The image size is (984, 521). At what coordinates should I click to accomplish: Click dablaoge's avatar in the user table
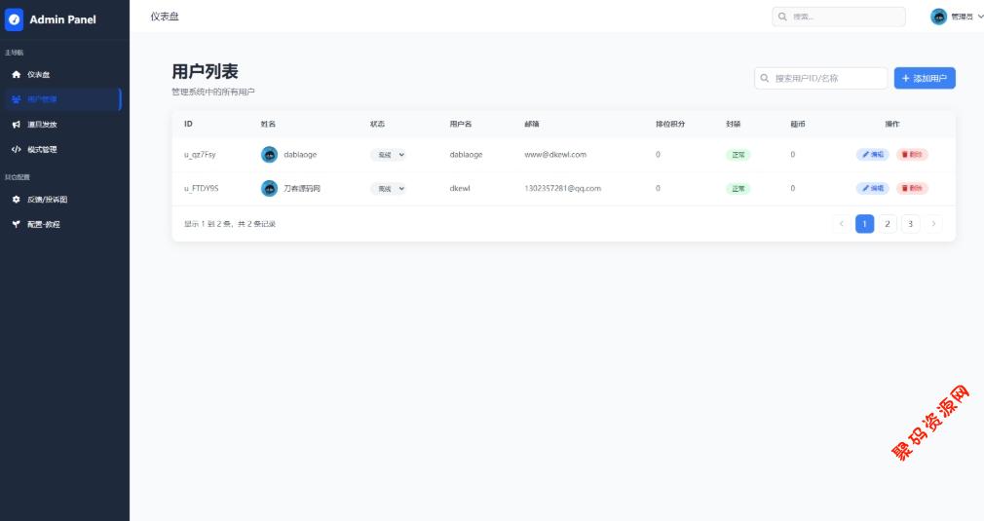(270, 155)
